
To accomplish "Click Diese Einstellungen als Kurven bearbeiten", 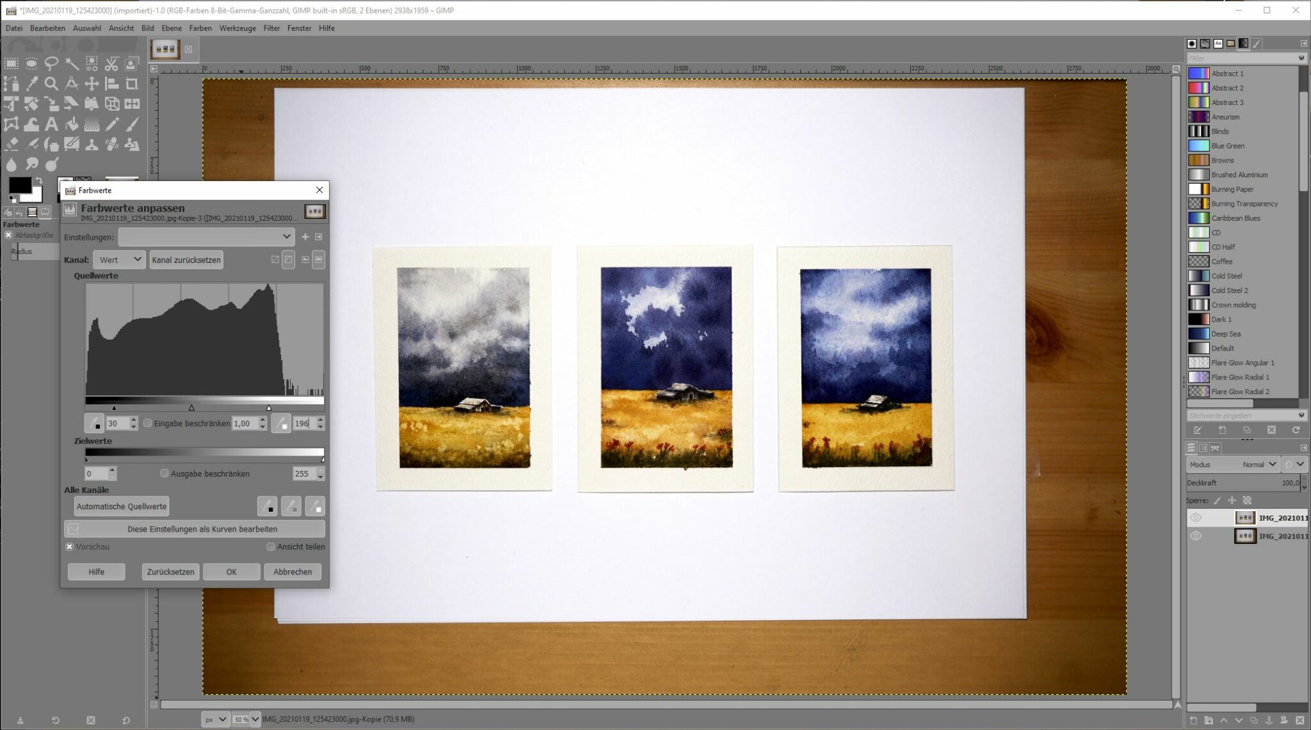I will tap(195, 529).
